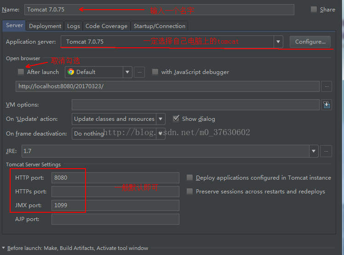Screen dimensions: 344x255
Task: Click the VM options input field
Action: (195, 105)
